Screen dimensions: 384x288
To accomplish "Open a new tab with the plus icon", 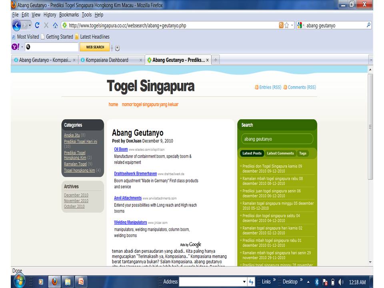I will coord(215,59).
